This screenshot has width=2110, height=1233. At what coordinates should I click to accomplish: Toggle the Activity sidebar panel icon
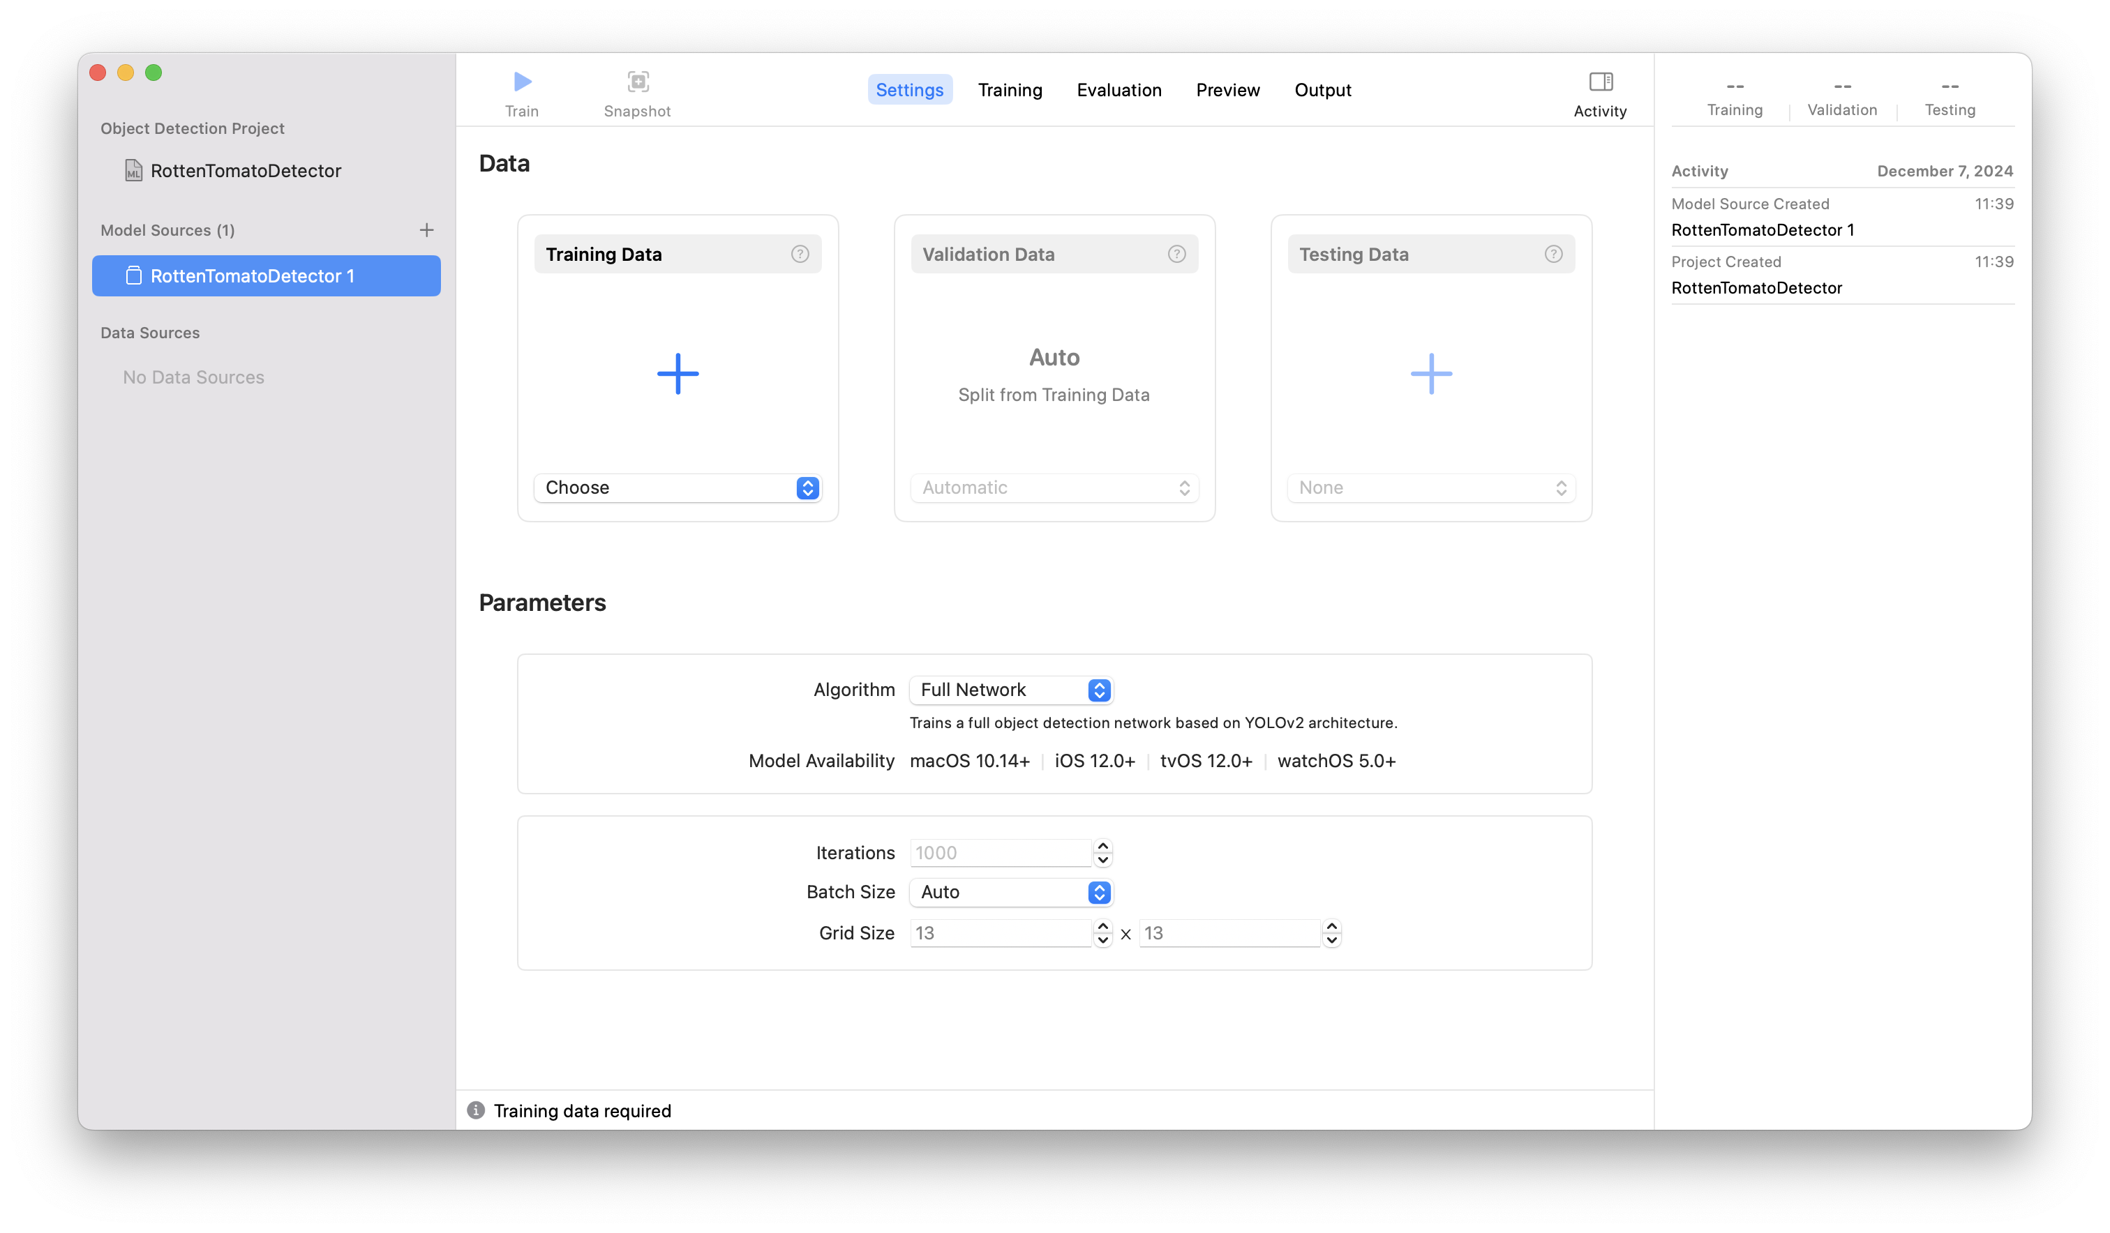click(x=1600, y=81)
